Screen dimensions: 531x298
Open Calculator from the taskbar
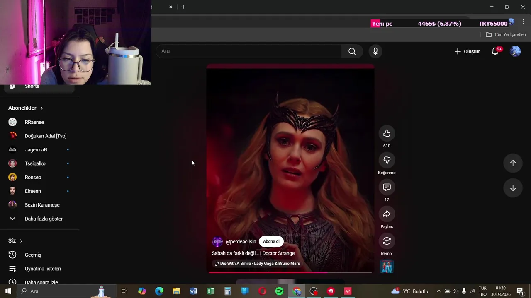pos(228,291)
